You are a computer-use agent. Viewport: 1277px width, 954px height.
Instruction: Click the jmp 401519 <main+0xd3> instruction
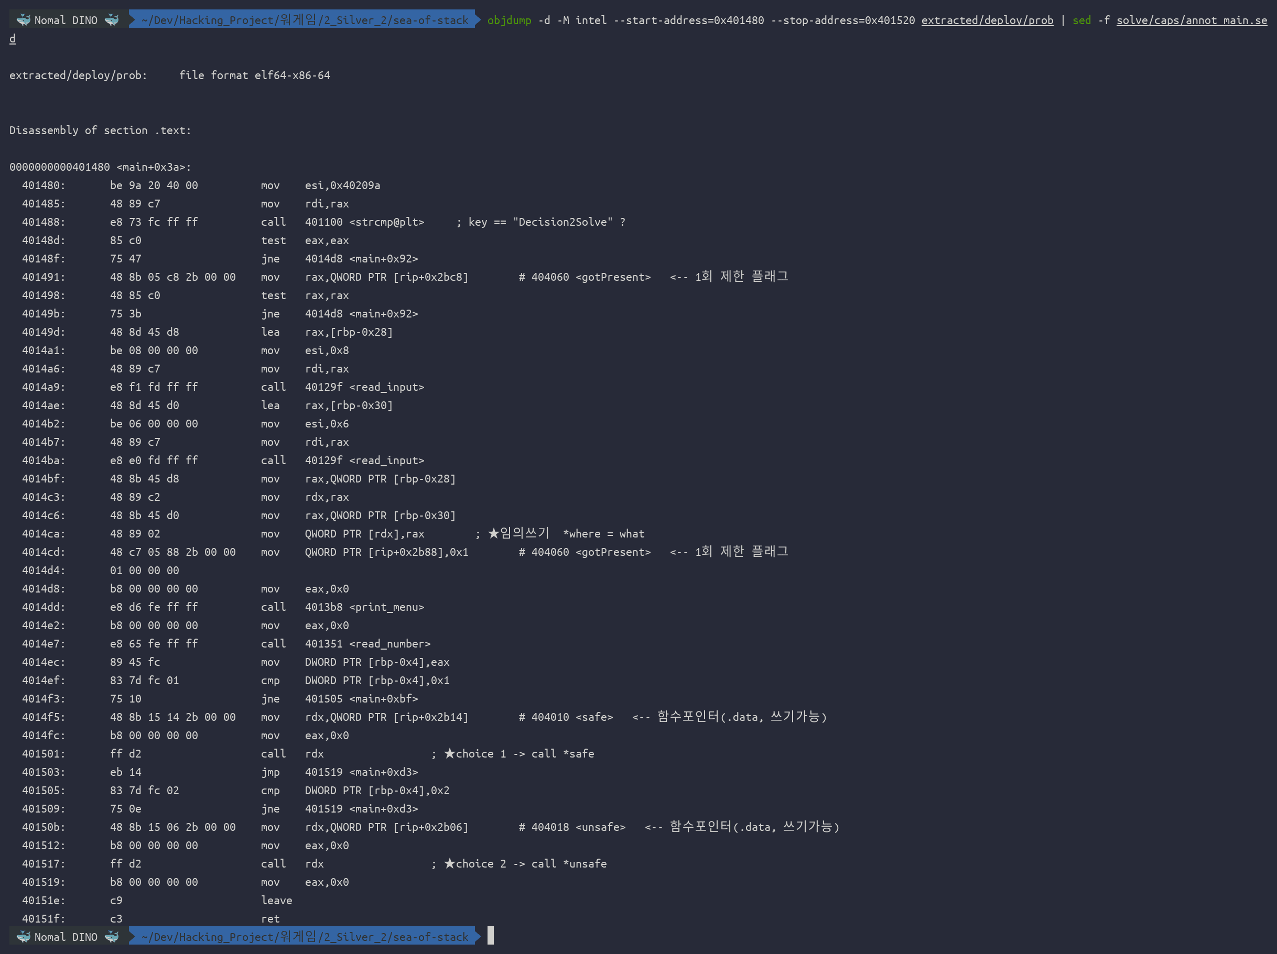(340, 772)
